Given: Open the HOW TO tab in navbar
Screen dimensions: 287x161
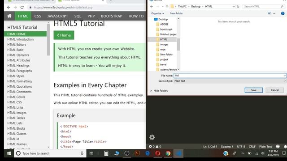Looking at the screenshot, I should click(136, 16).
